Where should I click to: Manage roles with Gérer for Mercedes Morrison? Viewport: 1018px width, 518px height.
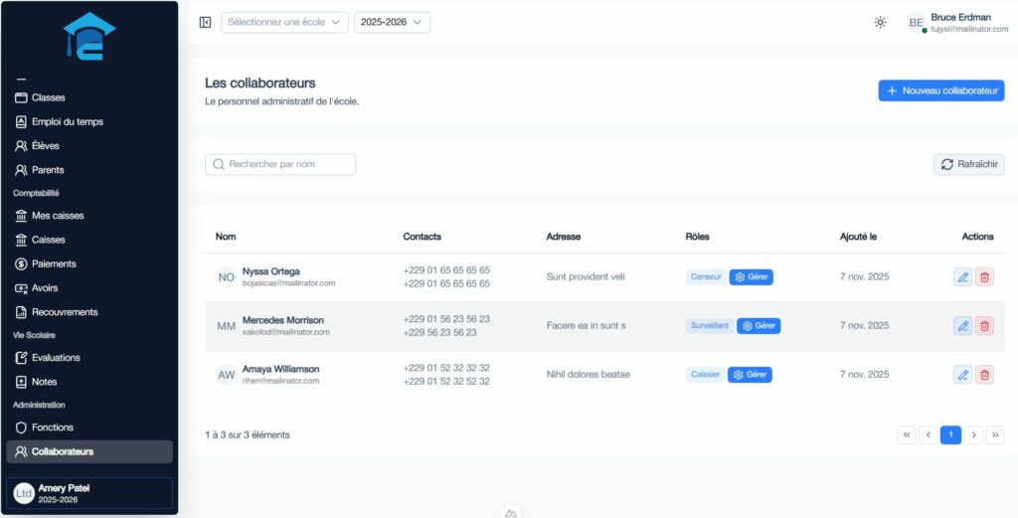point(759,325)
